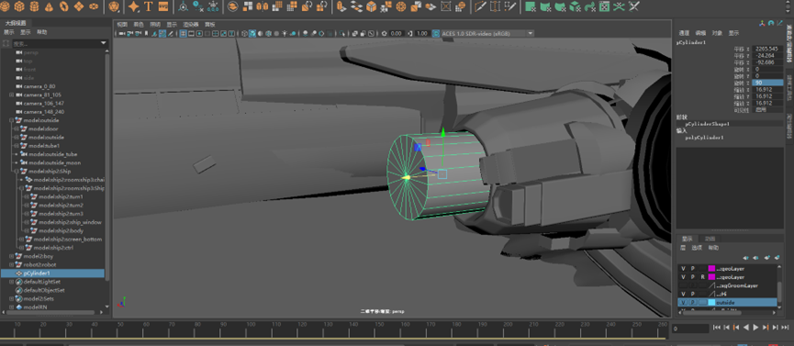The height and width of the screenshot is (346, 794).
Task: Click the rotate Z value field showing 90
Action: [x=768, y=83]
